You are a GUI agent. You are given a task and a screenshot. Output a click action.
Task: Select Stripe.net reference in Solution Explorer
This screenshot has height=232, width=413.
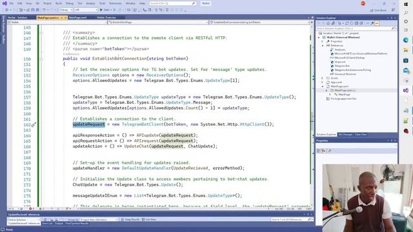click(340, 62)
